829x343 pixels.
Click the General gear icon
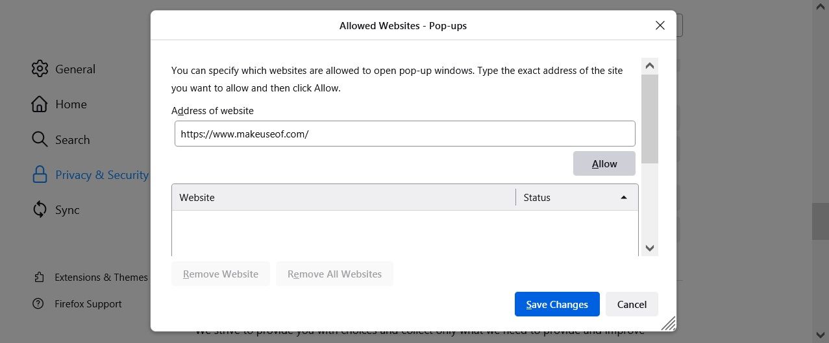40,69
